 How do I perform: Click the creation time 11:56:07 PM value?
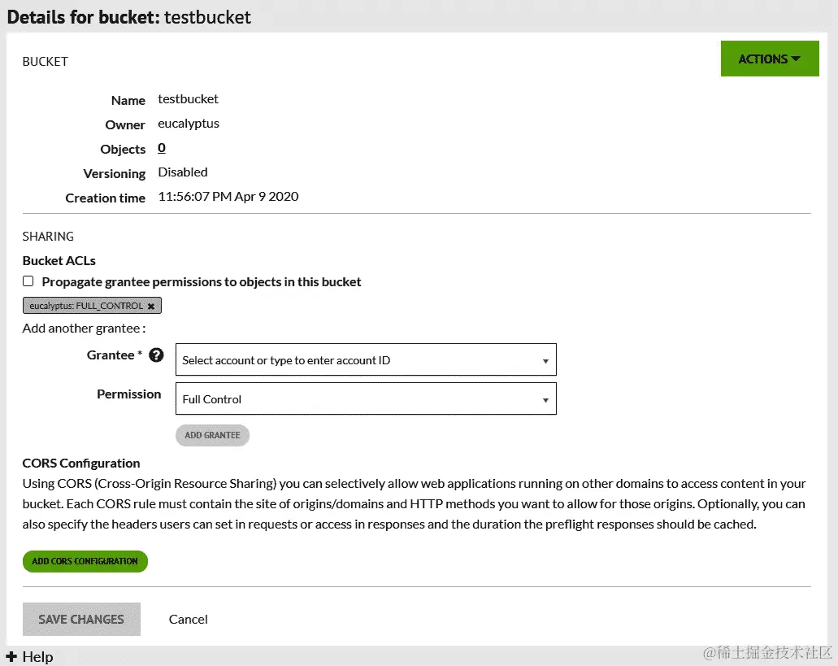click(228, 197)
